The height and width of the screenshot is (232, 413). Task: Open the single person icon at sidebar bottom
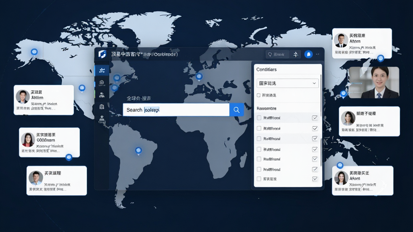tap(102, 119)
